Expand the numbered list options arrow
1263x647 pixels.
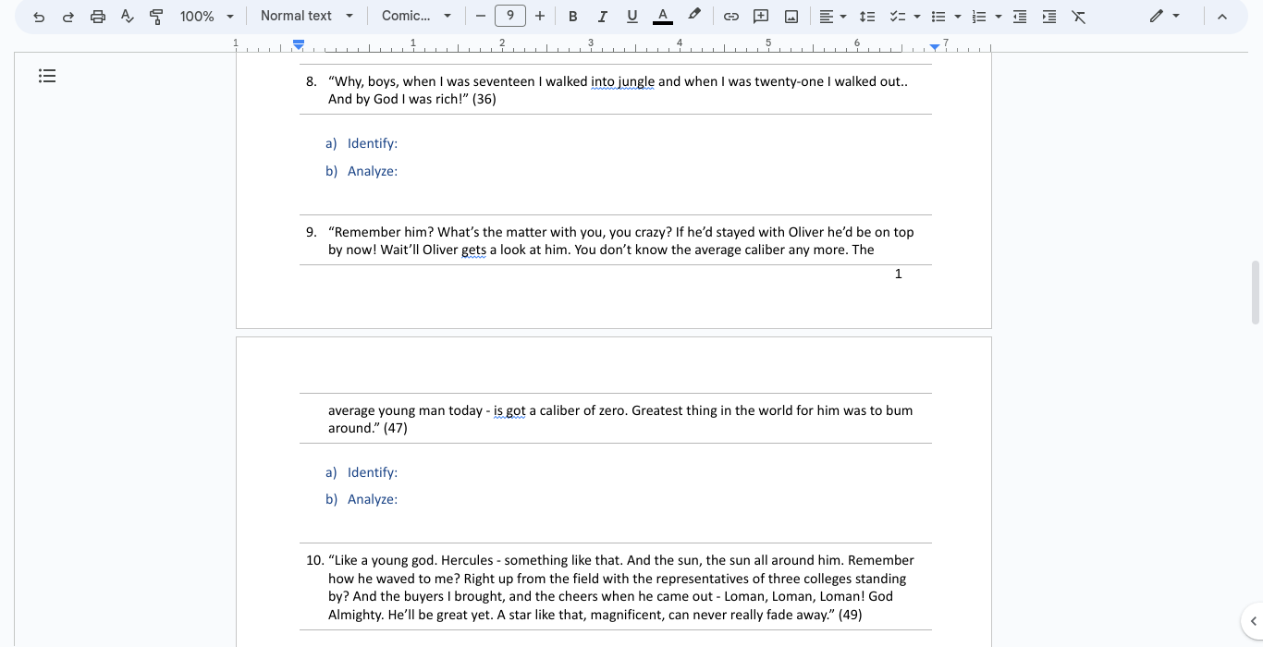tap(999, 17)
